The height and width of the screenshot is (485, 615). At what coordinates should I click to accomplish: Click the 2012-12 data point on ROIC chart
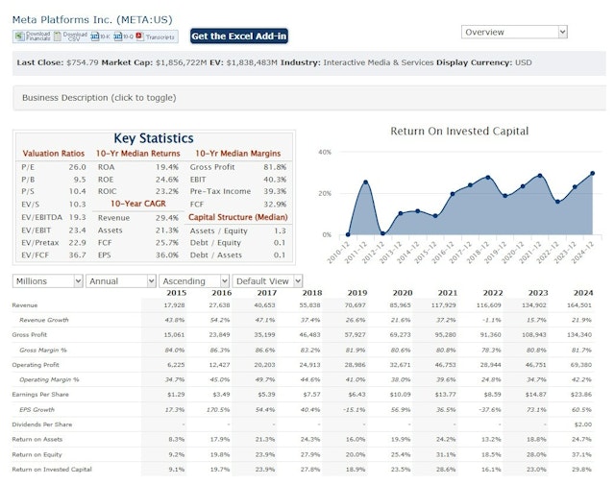point(382,233)
